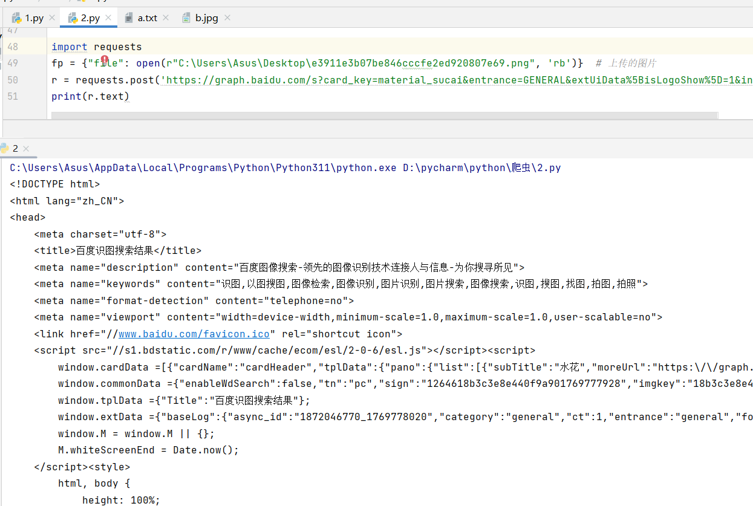Click the 'window.tplData' output line

[184, 400]
